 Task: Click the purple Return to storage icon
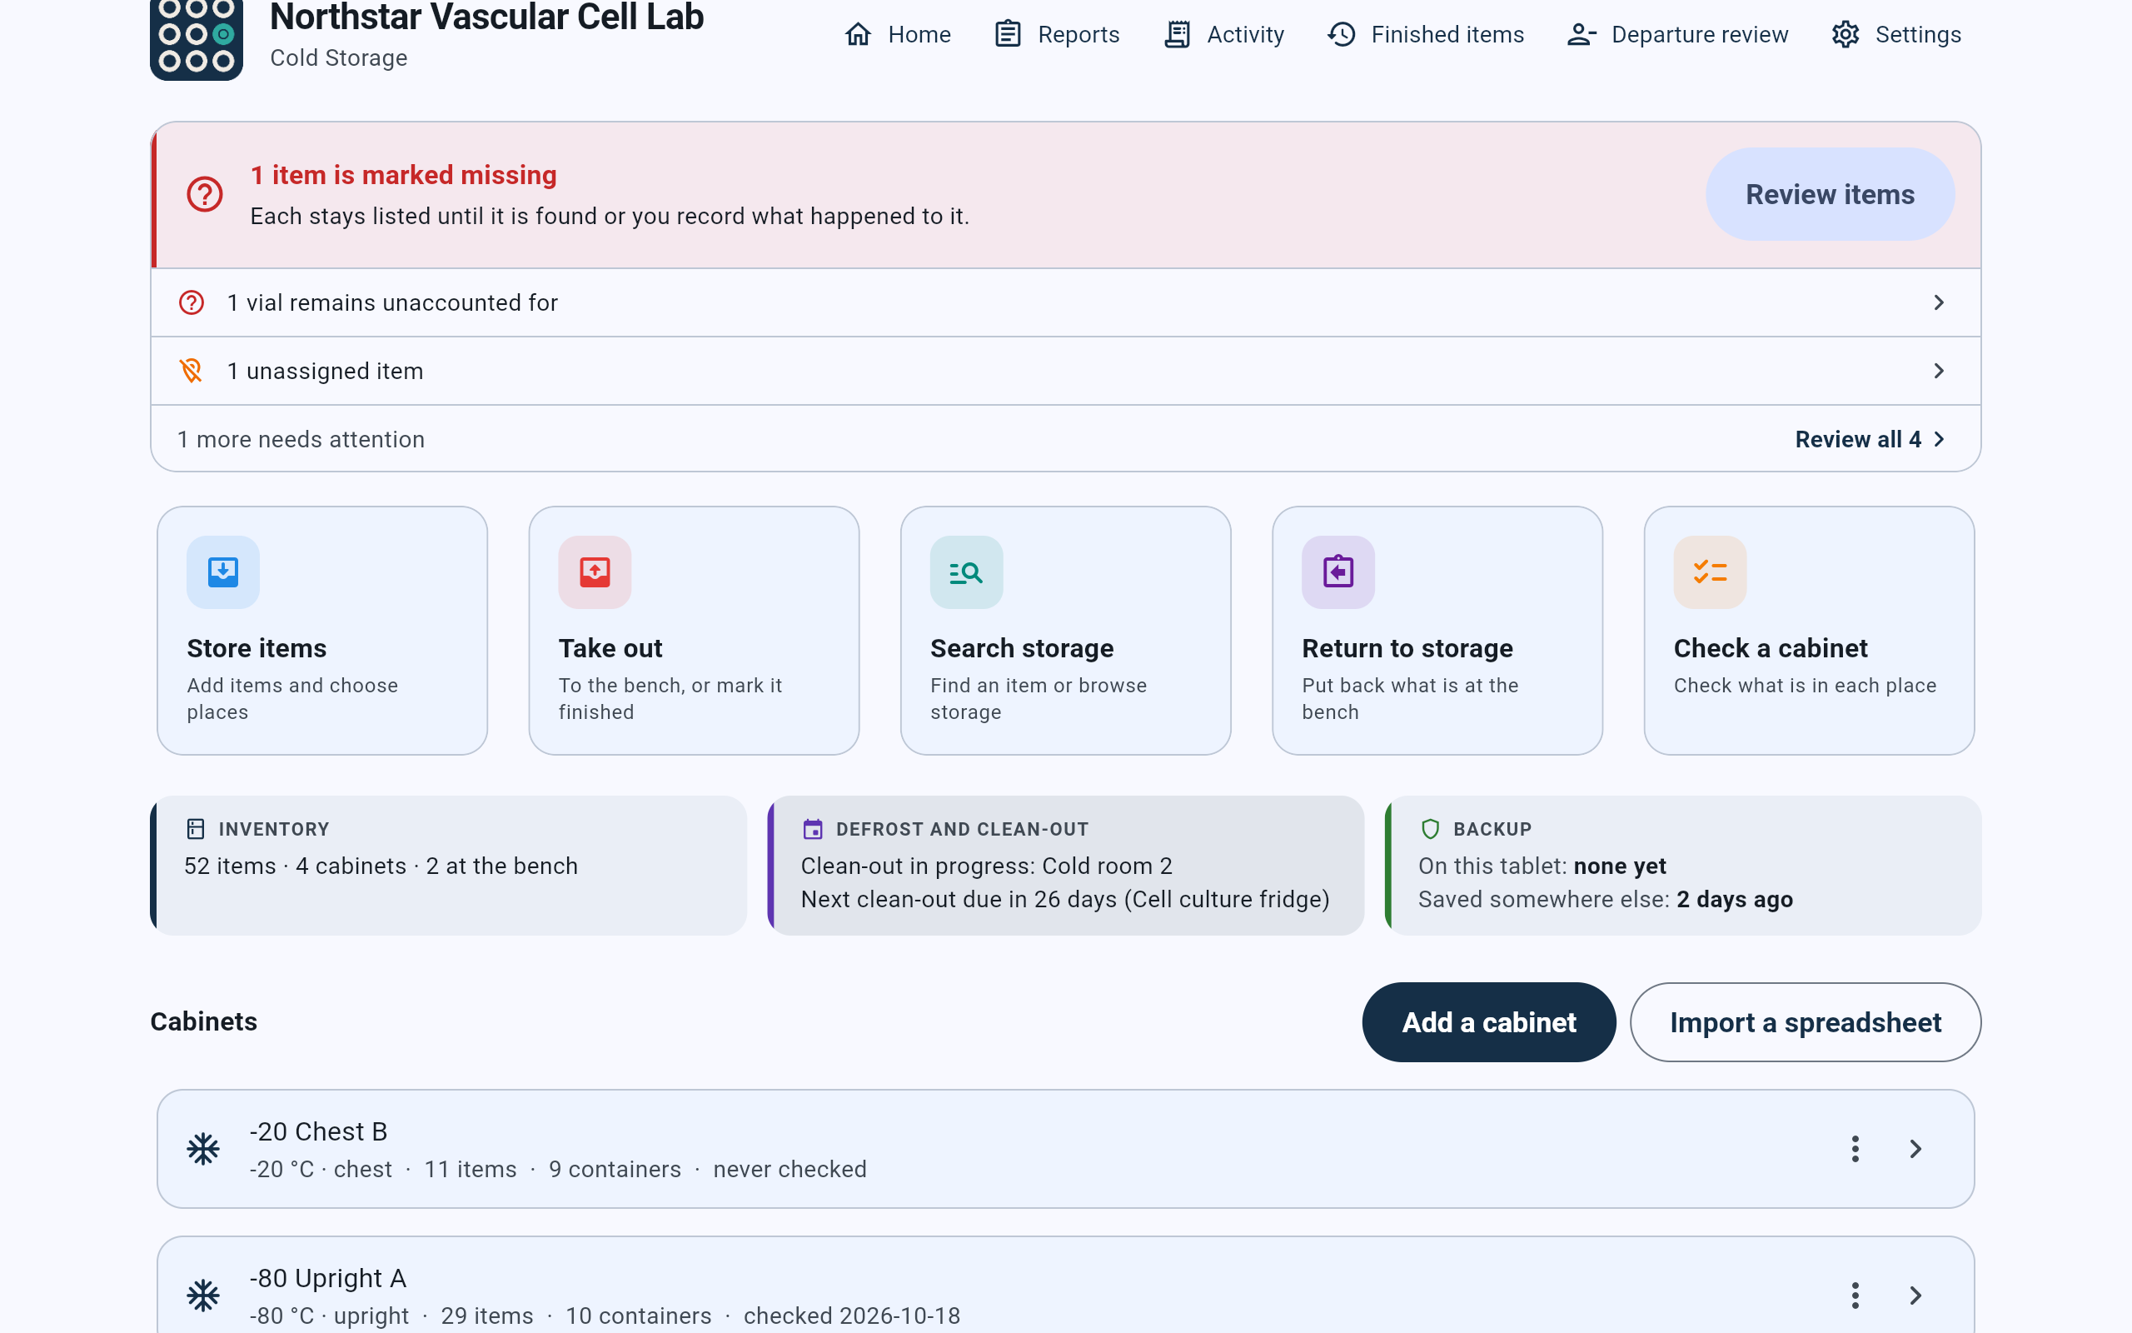coord(1338,572)
